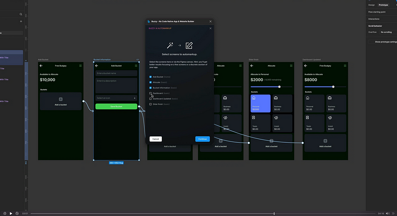Check the Slide finish checkbox
Screen dimensions: 397x216
click(150, 104)
